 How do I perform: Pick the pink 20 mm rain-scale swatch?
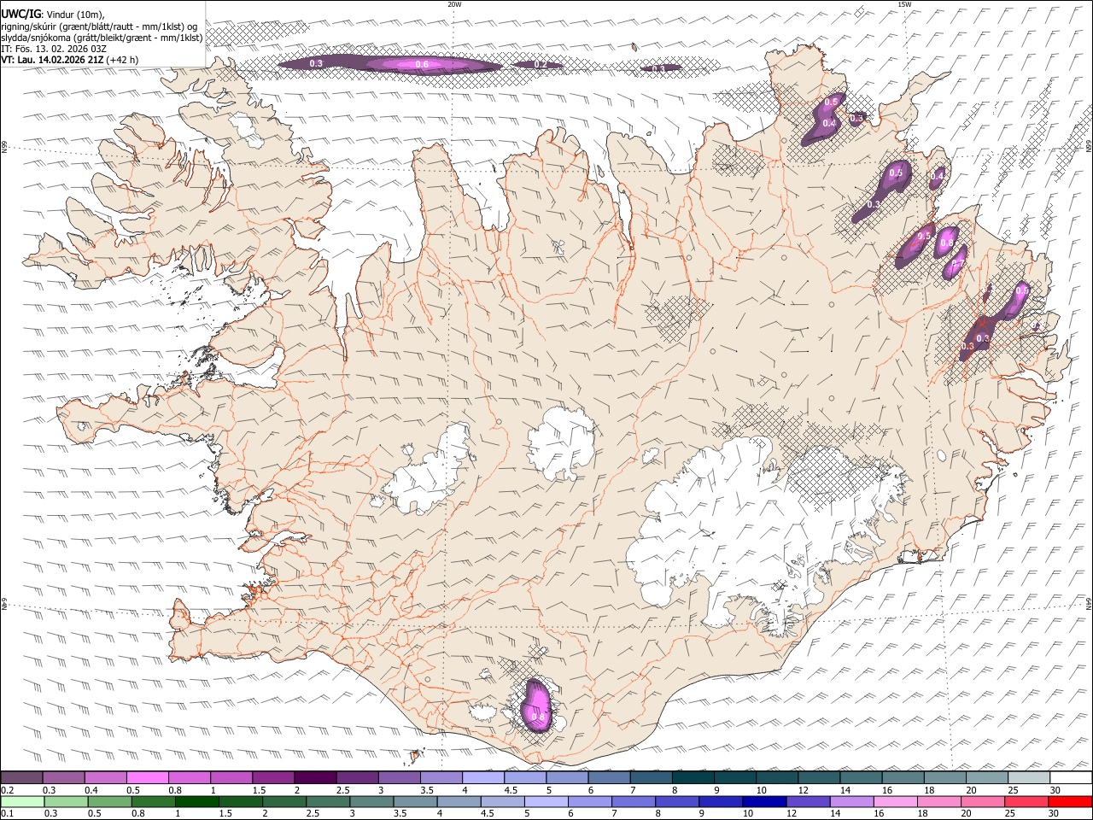click(x=982, y=801)
